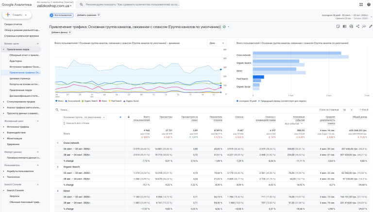Open the Все события dropdown under Ключевые события
The height and width of the screenshot is (212, 373).
pyautogui.click(x=293, y=124)
